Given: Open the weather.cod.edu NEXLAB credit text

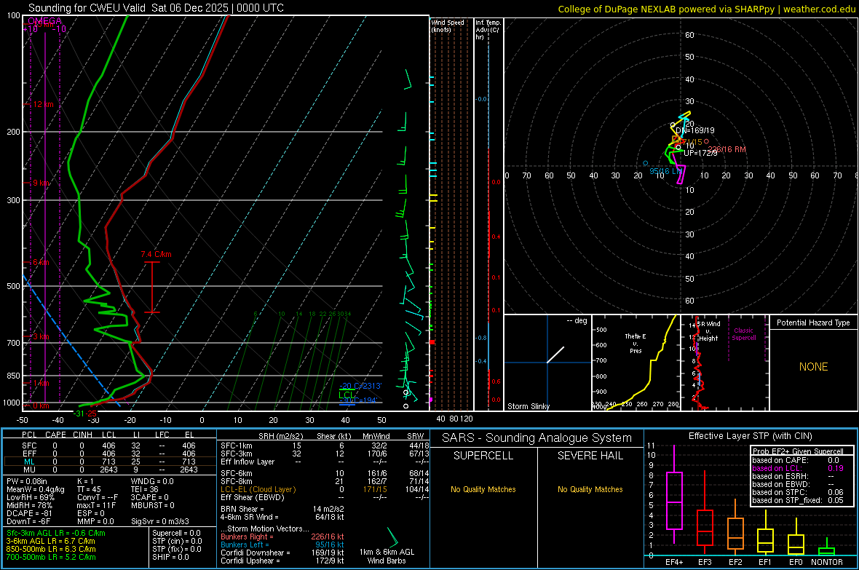Looking at the screenshot, I should (x=707, y=9).
